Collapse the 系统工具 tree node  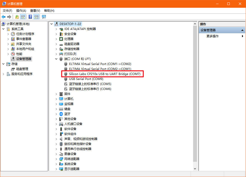coord(3,29)
